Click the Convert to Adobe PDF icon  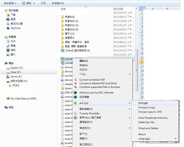[75, 80]
